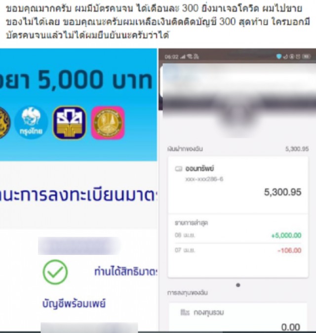Open the การลงทุนของฉัน section header
Image resolution: width=316 pixels, height=333 pixels.
pyautogui.click(x=188, y=293)
